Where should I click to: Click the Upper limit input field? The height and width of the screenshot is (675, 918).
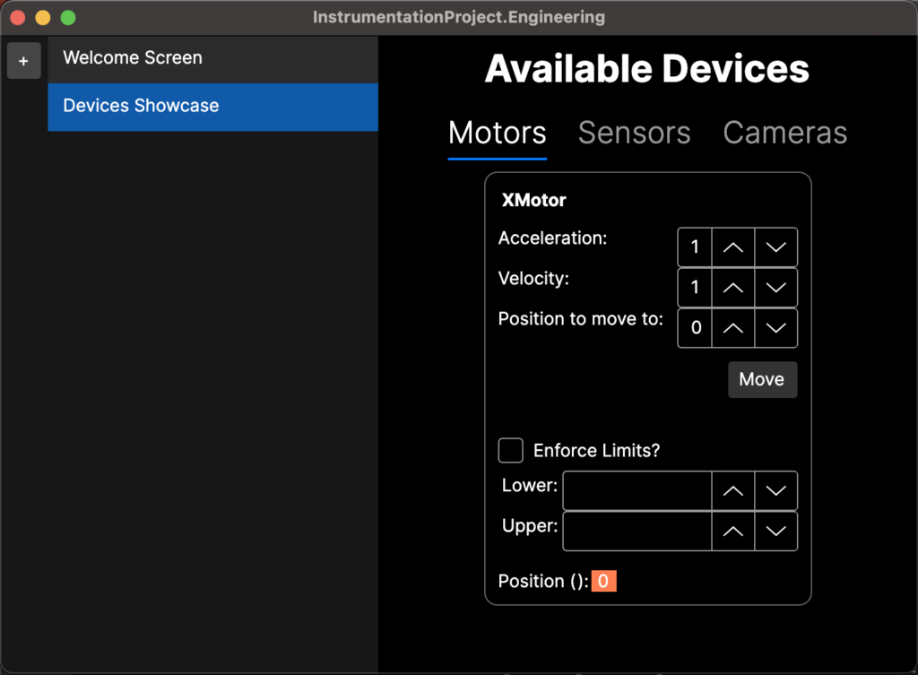point(637,531)
